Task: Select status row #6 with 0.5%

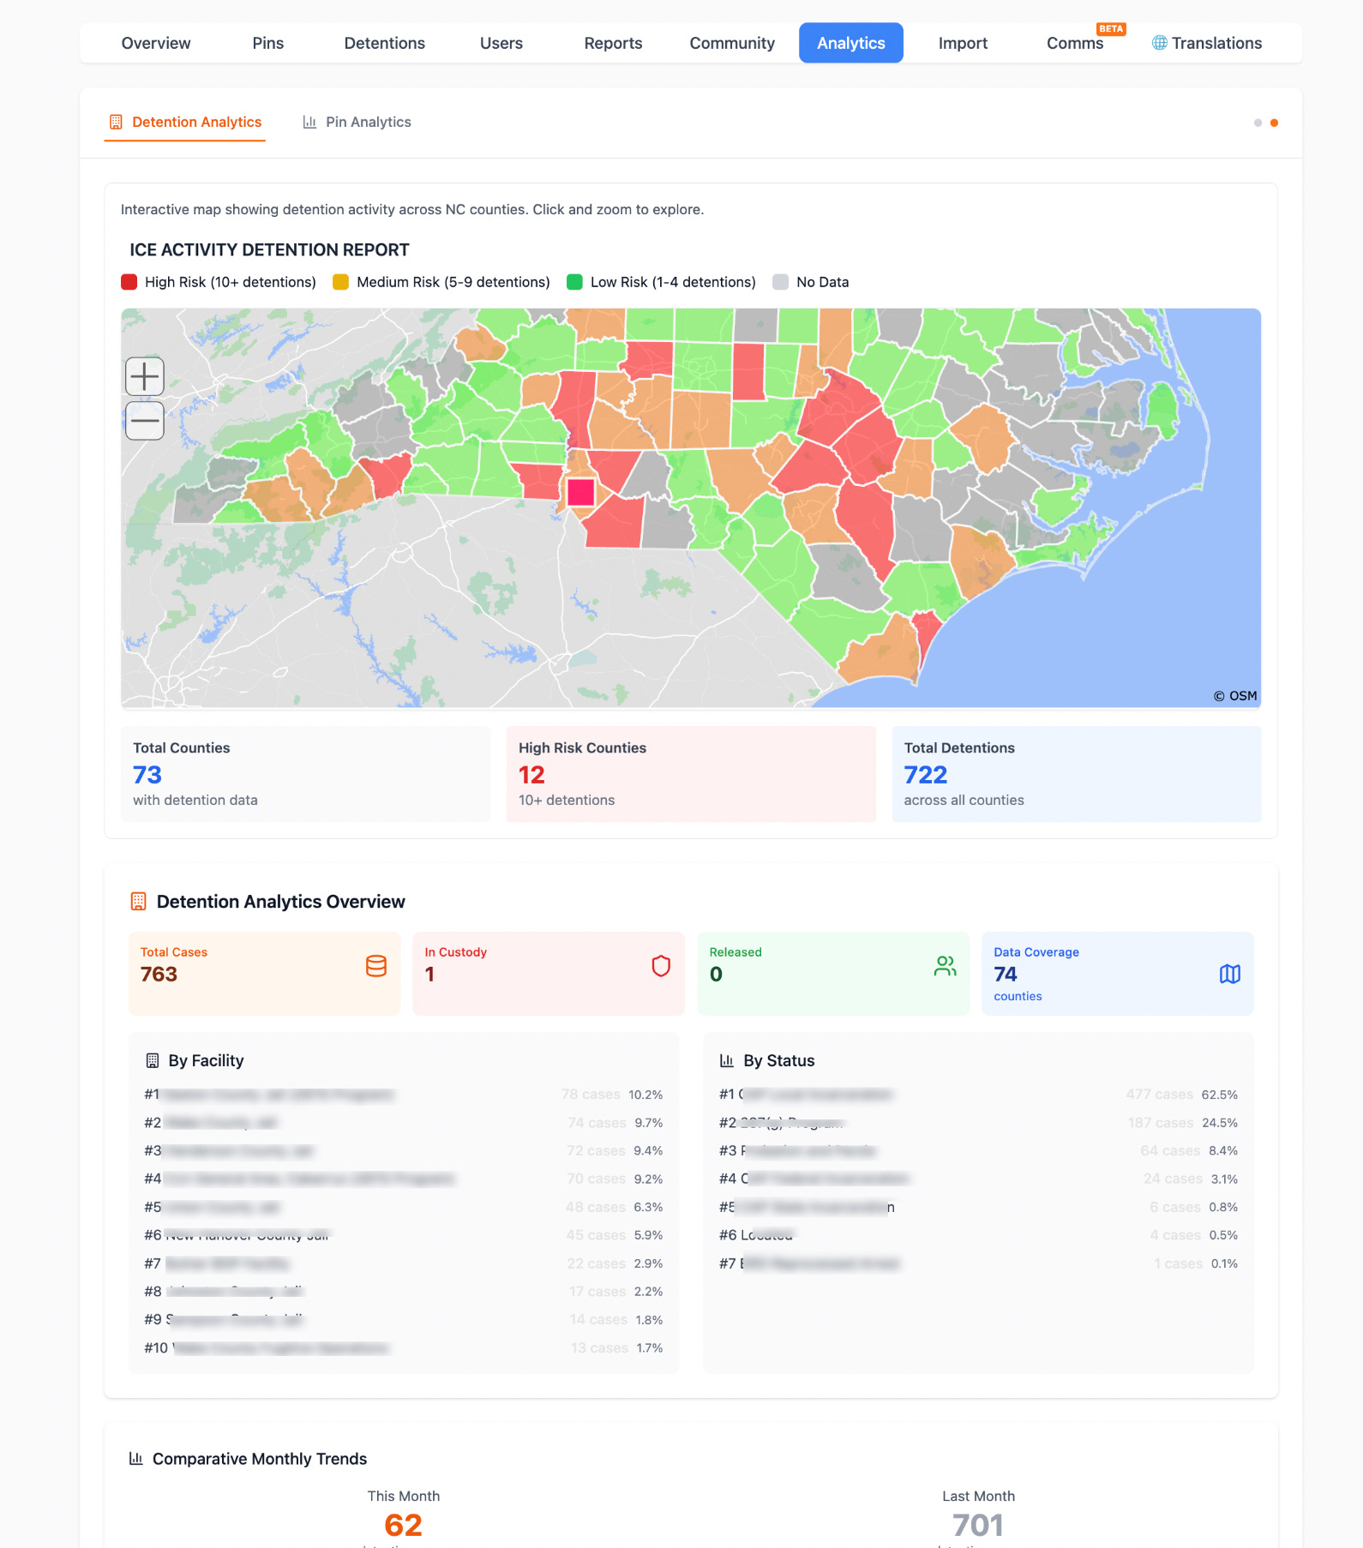Action: [979, 1235]
